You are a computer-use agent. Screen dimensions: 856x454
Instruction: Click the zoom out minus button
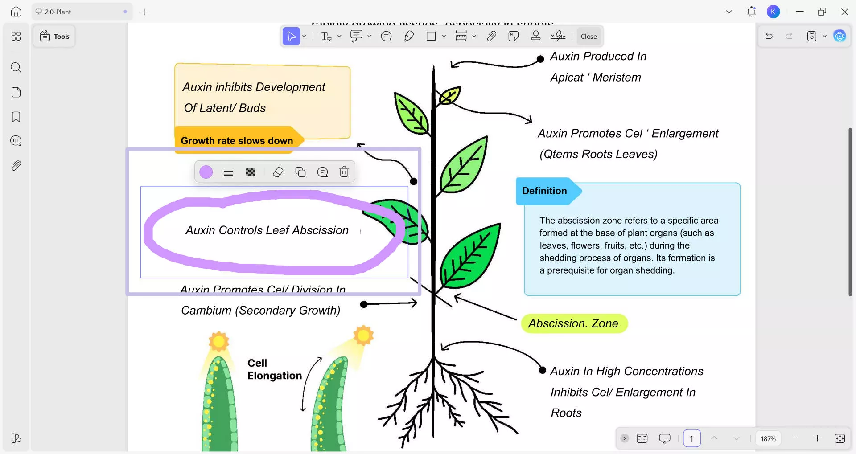click(x=795, y=438)
